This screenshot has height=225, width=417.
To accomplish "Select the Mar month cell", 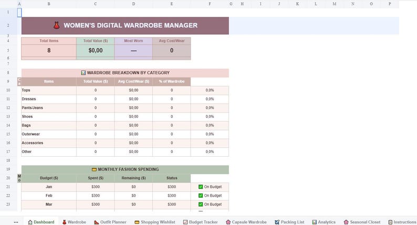I will point(49,204).
